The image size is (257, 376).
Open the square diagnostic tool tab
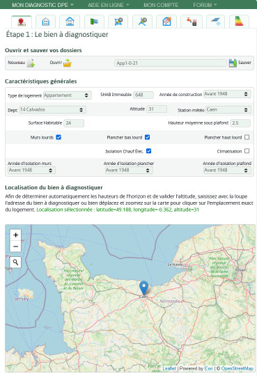tap(118, 22)
